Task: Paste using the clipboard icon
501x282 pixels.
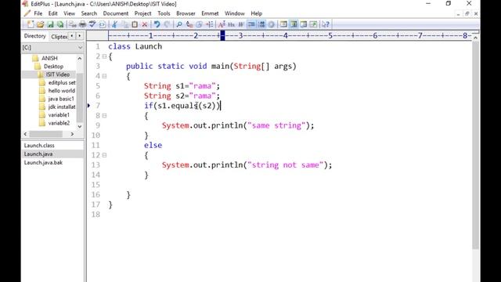Action: pos(135,24)
